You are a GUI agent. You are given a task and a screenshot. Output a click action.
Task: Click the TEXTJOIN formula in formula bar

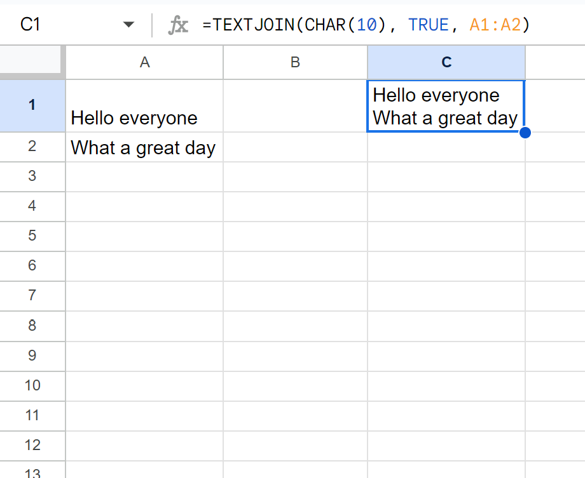366,25
